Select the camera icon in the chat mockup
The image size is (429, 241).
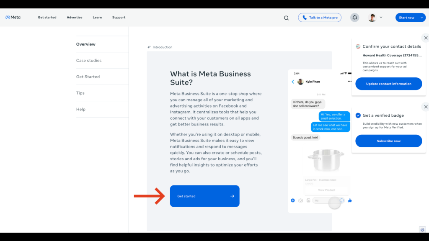(x=300, y=200)
